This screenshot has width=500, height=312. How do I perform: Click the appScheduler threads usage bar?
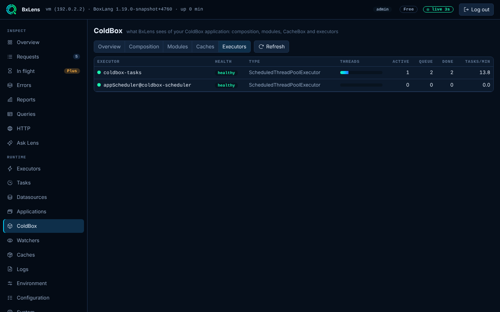tap(361, 85)
